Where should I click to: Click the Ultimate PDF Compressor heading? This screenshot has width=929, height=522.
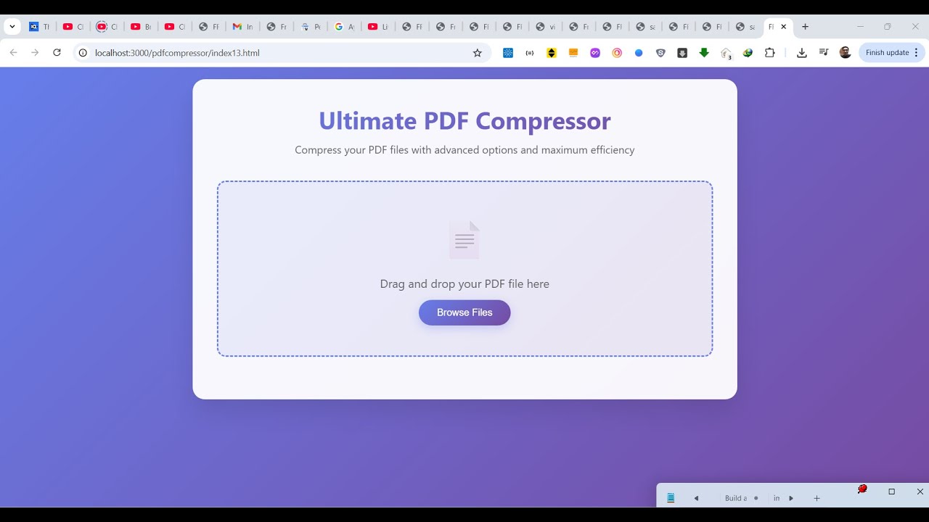click(x=464, y=120)
